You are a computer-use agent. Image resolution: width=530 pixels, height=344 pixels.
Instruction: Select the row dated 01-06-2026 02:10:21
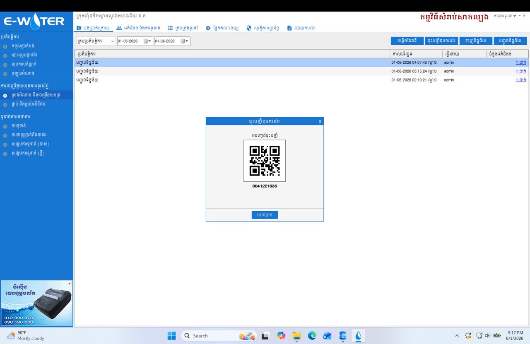point(301,80)
